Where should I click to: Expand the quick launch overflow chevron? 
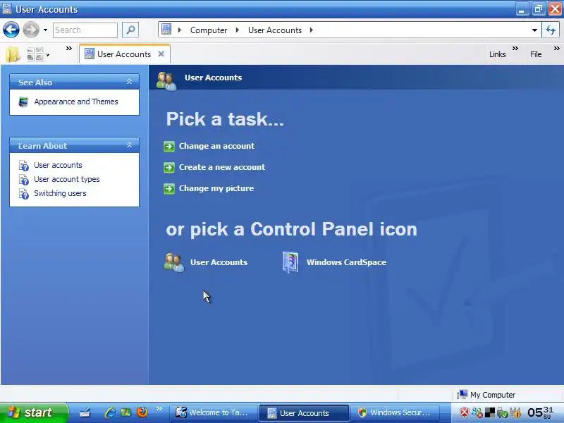[x=159, y=408]
